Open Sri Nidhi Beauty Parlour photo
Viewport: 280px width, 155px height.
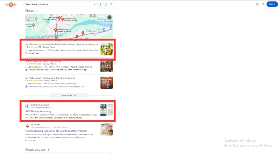click(x=106, y=83)
